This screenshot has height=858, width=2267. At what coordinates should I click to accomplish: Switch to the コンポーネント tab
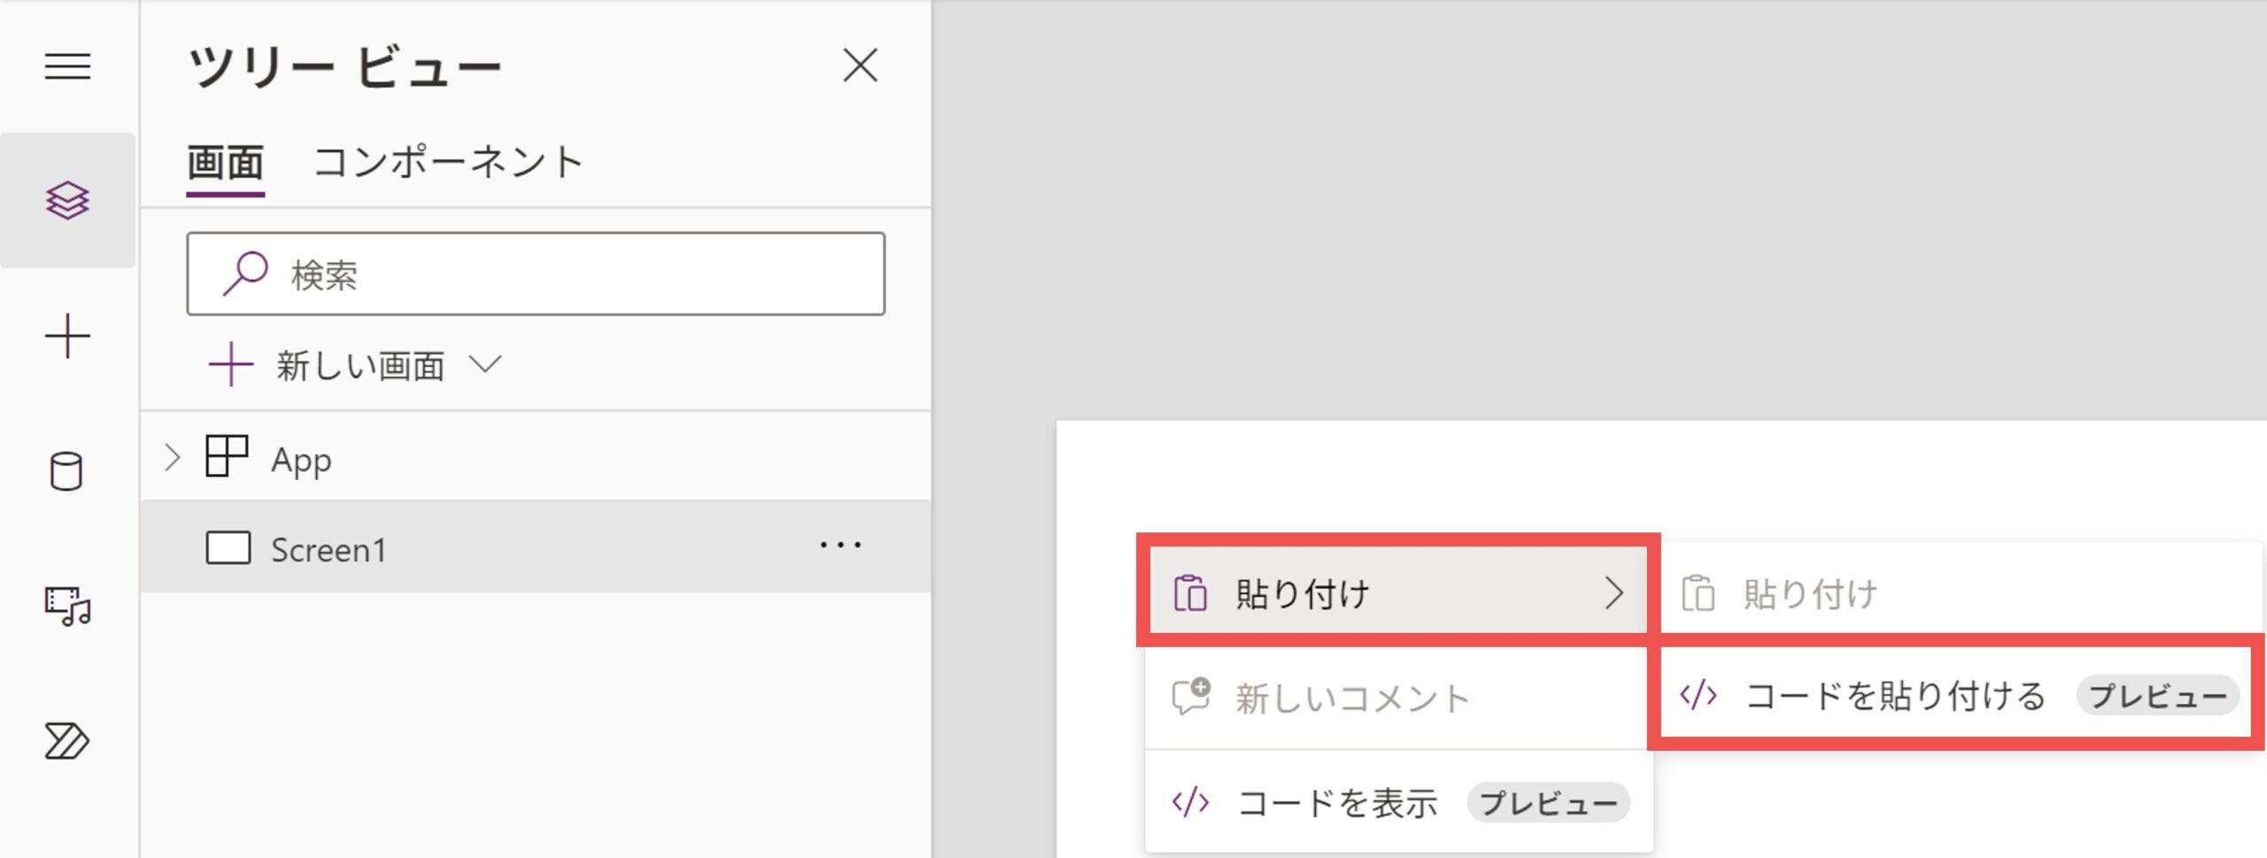click(447, 163)
